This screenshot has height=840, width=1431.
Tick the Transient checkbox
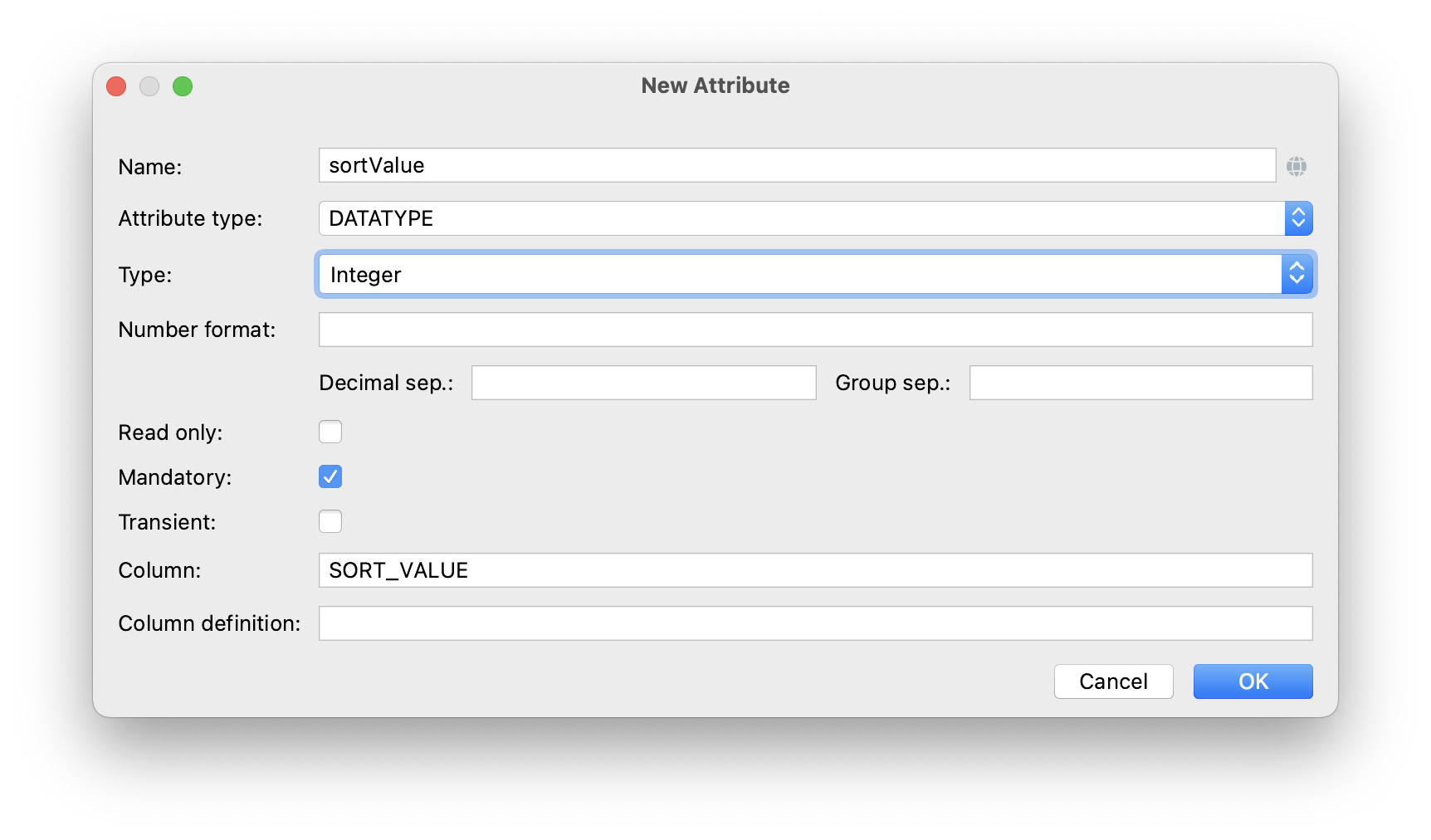[330, 521]
